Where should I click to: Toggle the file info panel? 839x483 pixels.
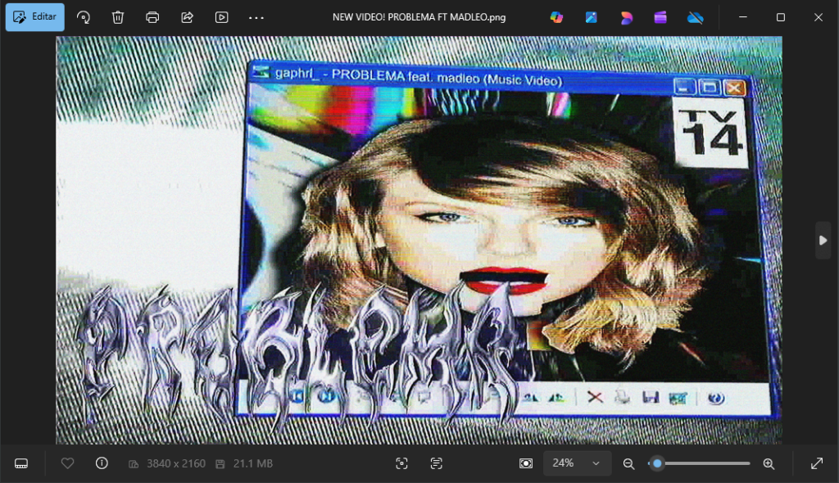[102, 463]
